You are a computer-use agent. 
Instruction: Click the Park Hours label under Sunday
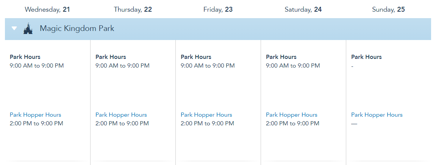coord(366,57)
